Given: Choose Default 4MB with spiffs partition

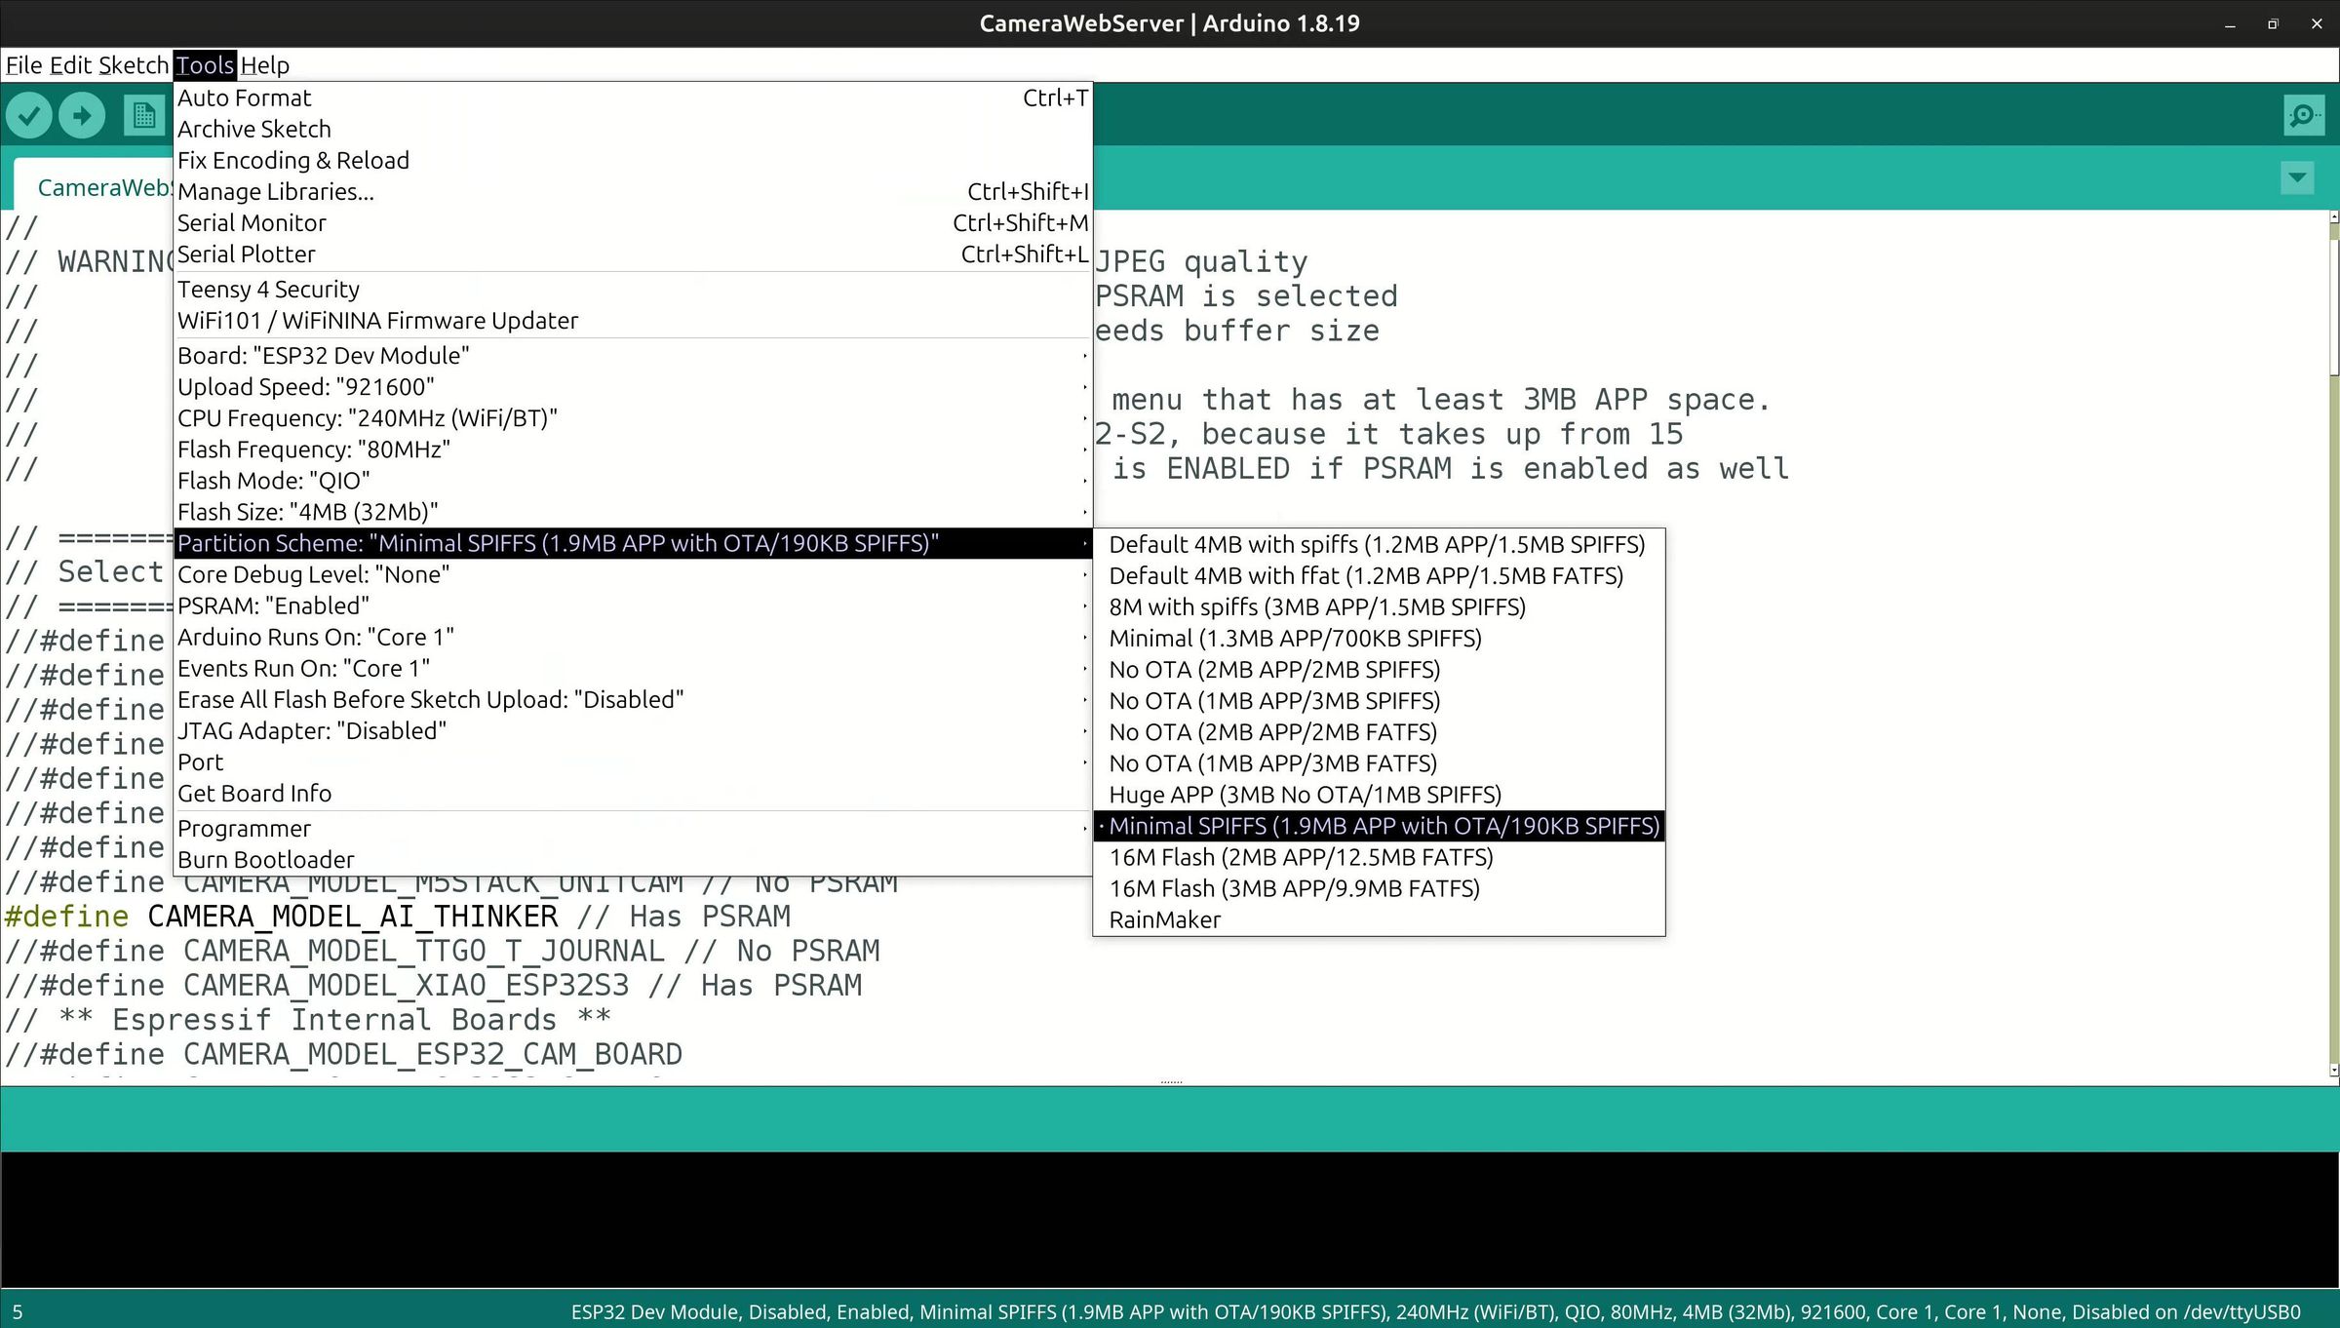Looking at the screenshot, I should (1376, 544).
